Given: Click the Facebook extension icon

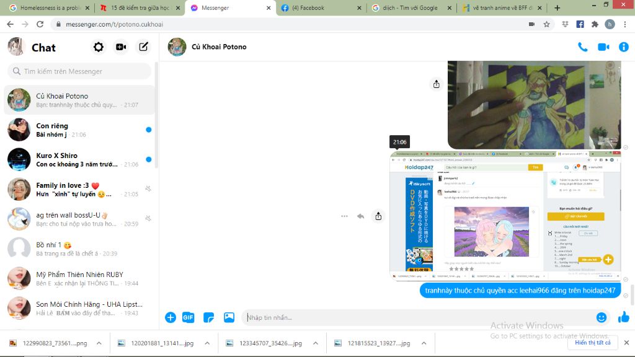Looking at the screenshot, I should (580, 24).
